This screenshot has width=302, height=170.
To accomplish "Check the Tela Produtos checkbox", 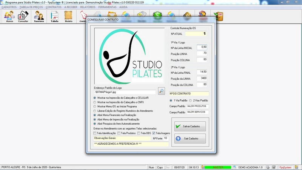I will 119,133.
